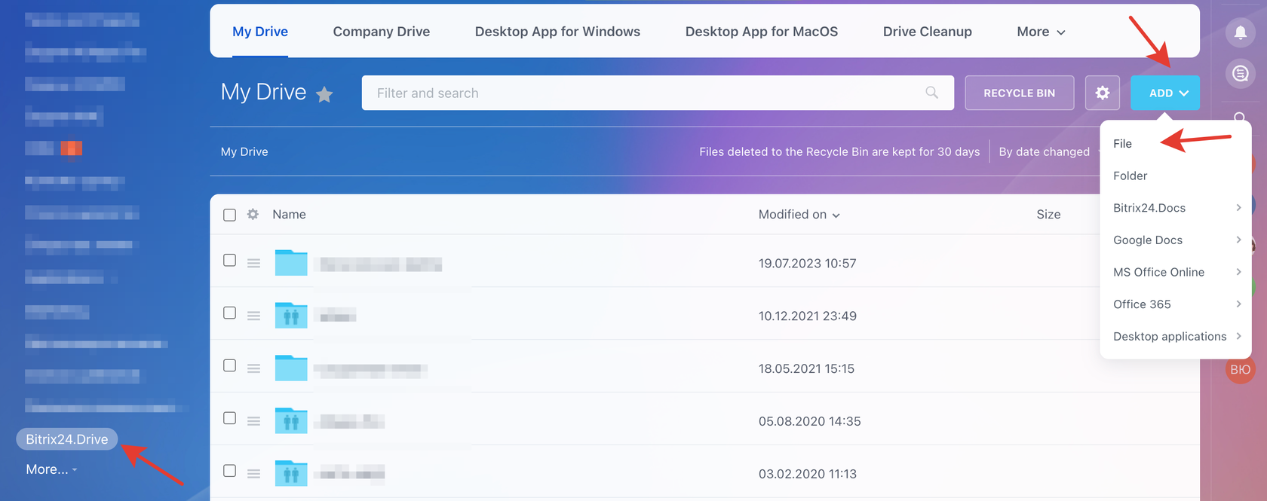Open folder icon dated 19.07.2023 10:57
The width and height of the screenshot is (1267, 501).
pyautogui.click(x=291, y=263)
